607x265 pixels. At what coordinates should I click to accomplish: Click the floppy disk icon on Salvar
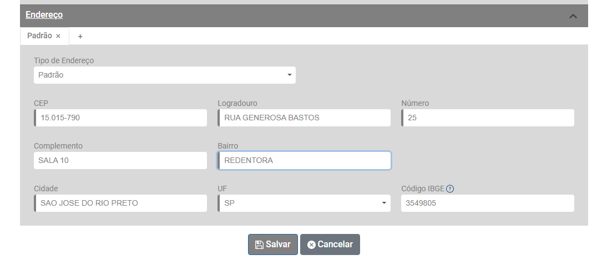pyautogui.click(x=259, y=244)
